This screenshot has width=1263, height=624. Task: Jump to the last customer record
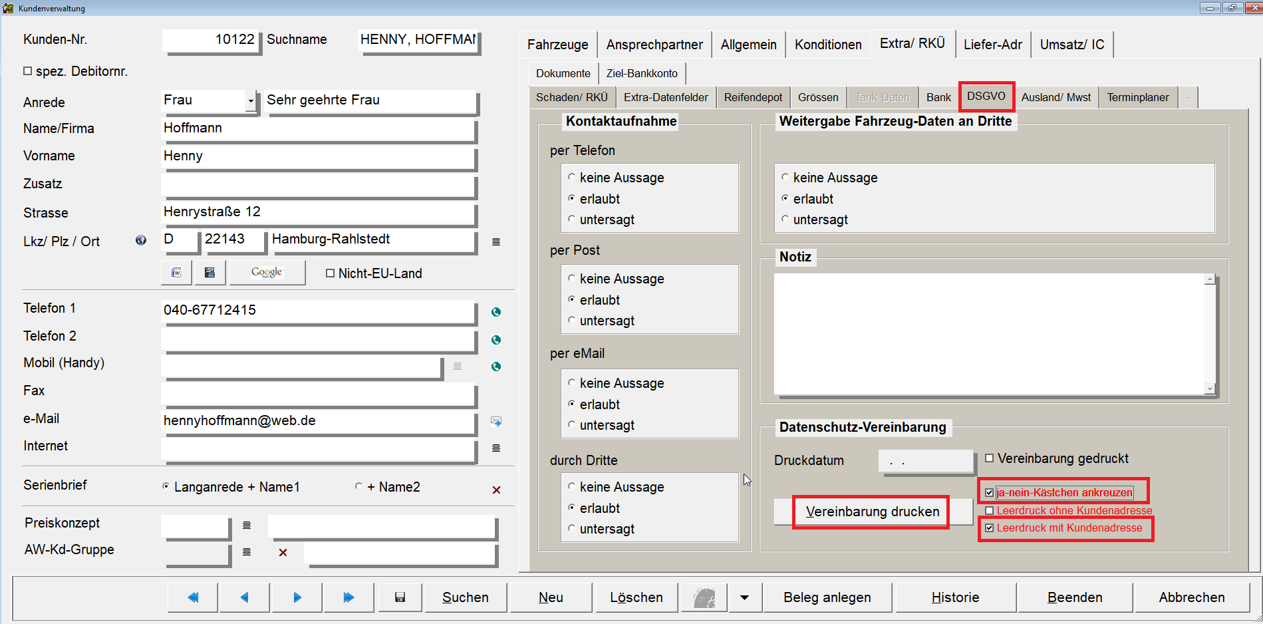349,597
